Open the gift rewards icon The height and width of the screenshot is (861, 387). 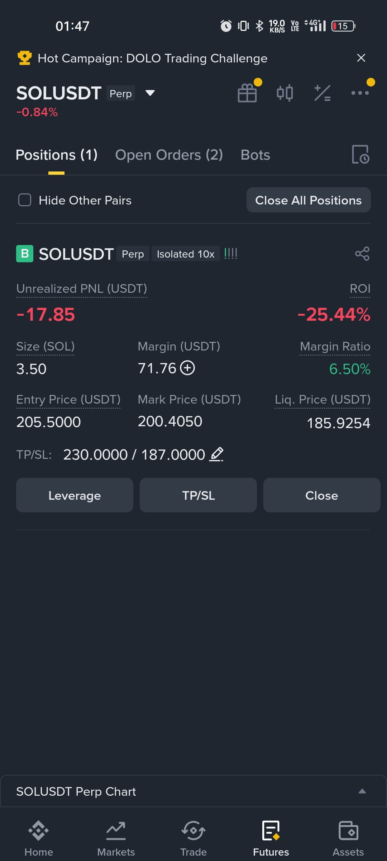247,93
